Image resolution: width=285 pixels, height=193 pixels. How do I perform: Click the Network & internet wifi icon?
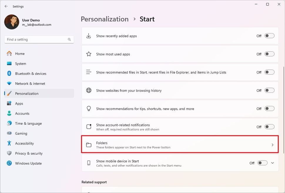[9, 83]
